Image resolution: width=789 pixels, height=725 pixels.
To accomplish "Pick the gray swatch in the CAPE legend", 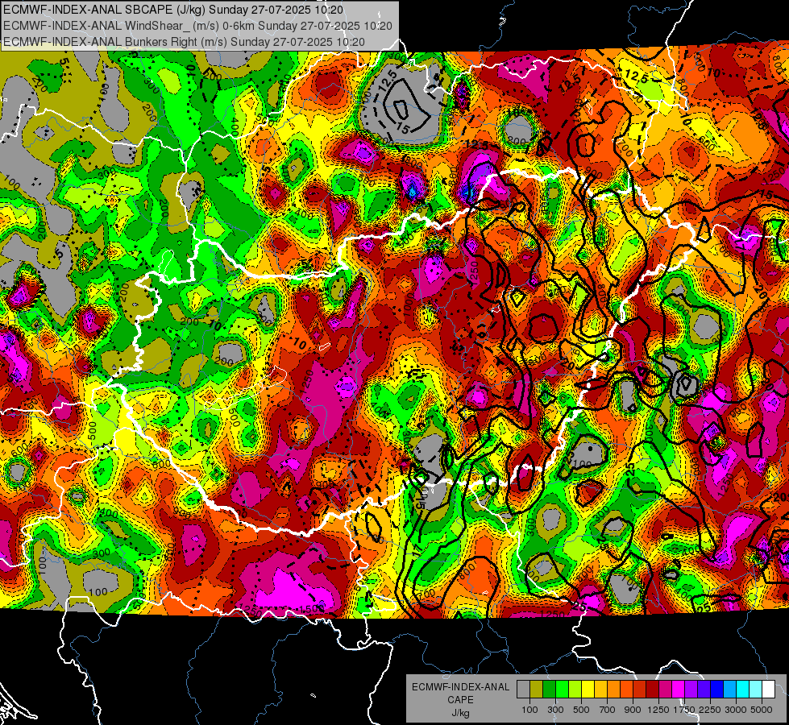I will (523, 690).
